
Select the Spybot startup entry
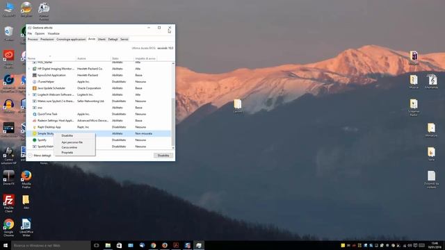[99, 101]
